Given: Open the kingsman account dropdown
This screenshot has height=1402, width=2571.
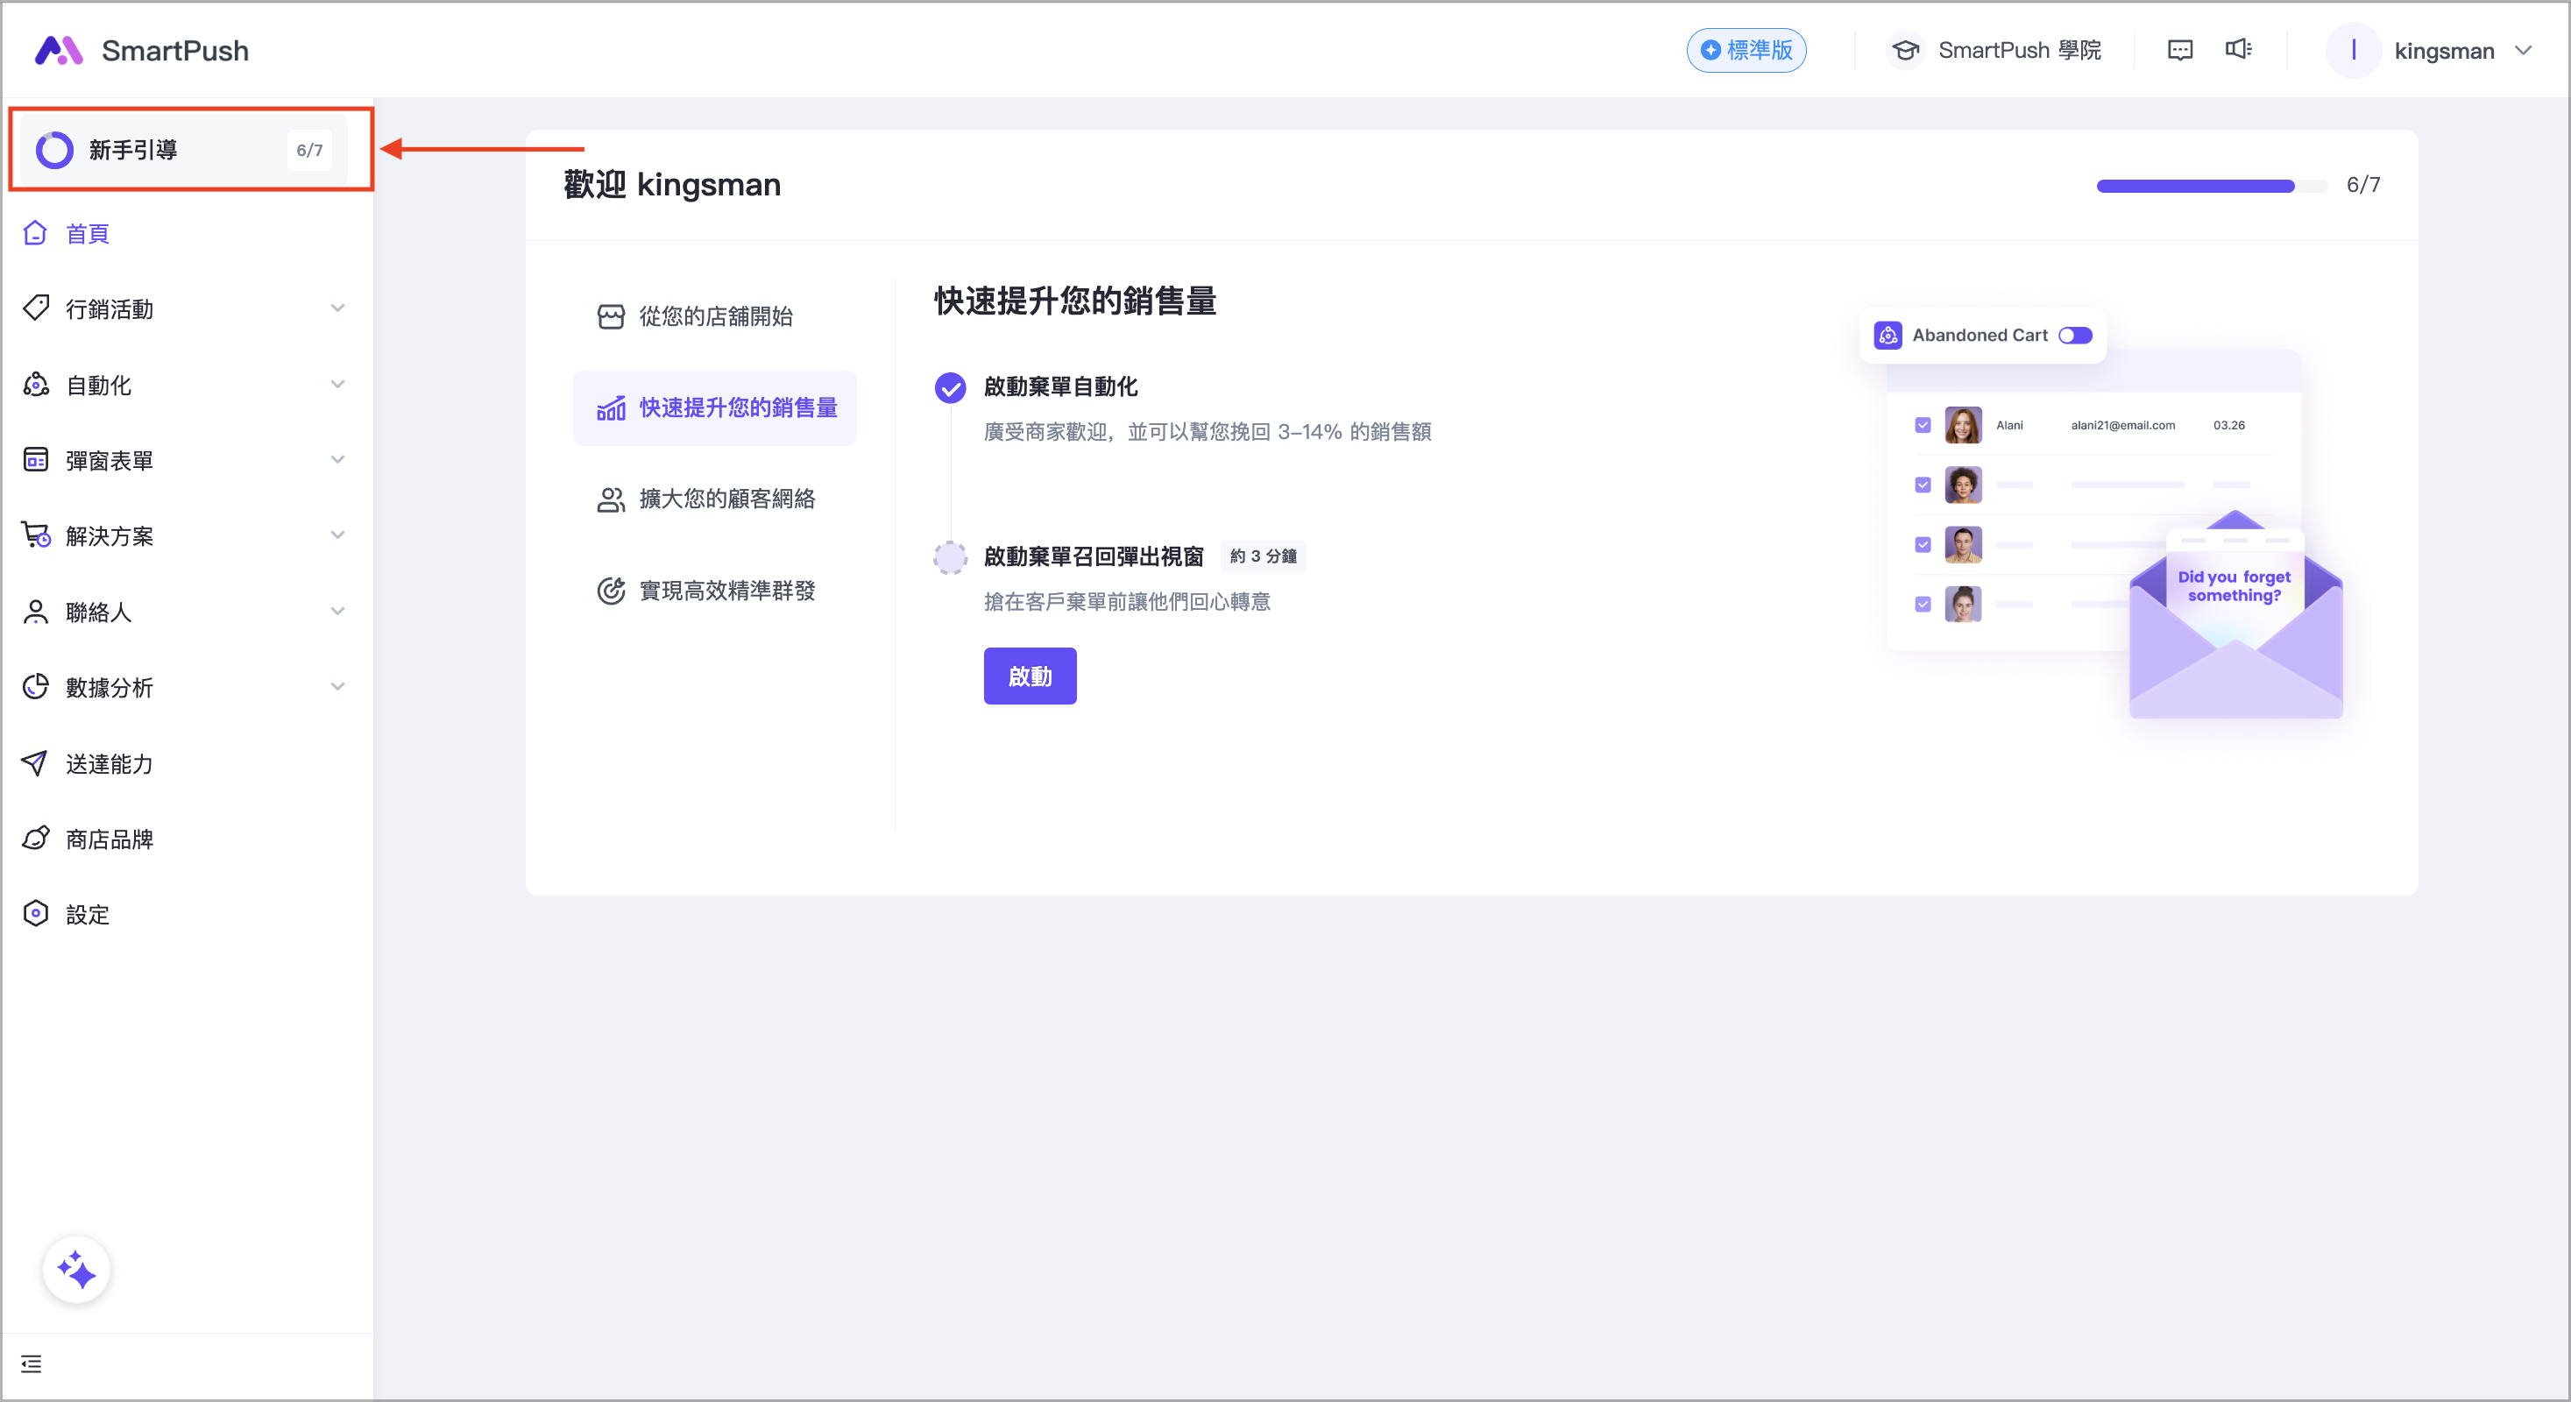Looking at the screenshot, I should coord(2443,51).
